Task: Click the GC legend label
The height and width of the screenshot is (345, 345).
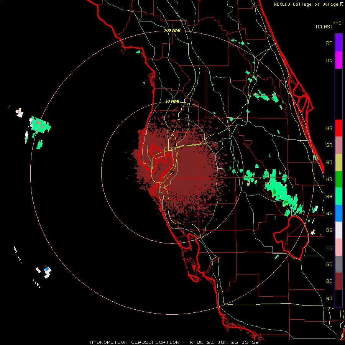Action: [x=329, y=264]
